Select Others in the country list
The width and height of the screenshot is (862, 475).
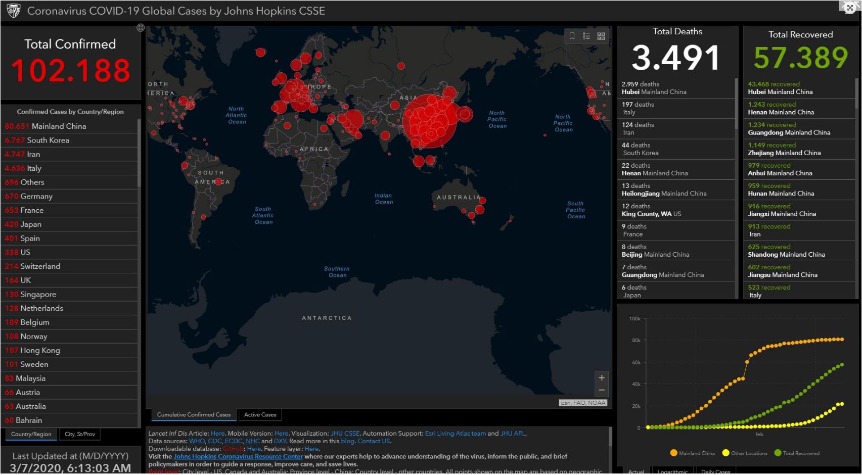point(70,182)
